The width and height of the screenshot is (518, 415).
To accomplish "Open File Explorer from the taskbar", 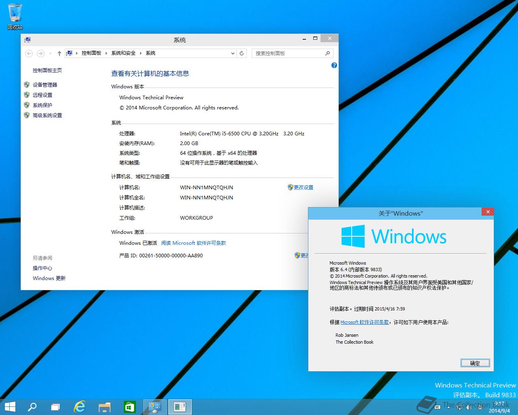I will click(105, 406).
